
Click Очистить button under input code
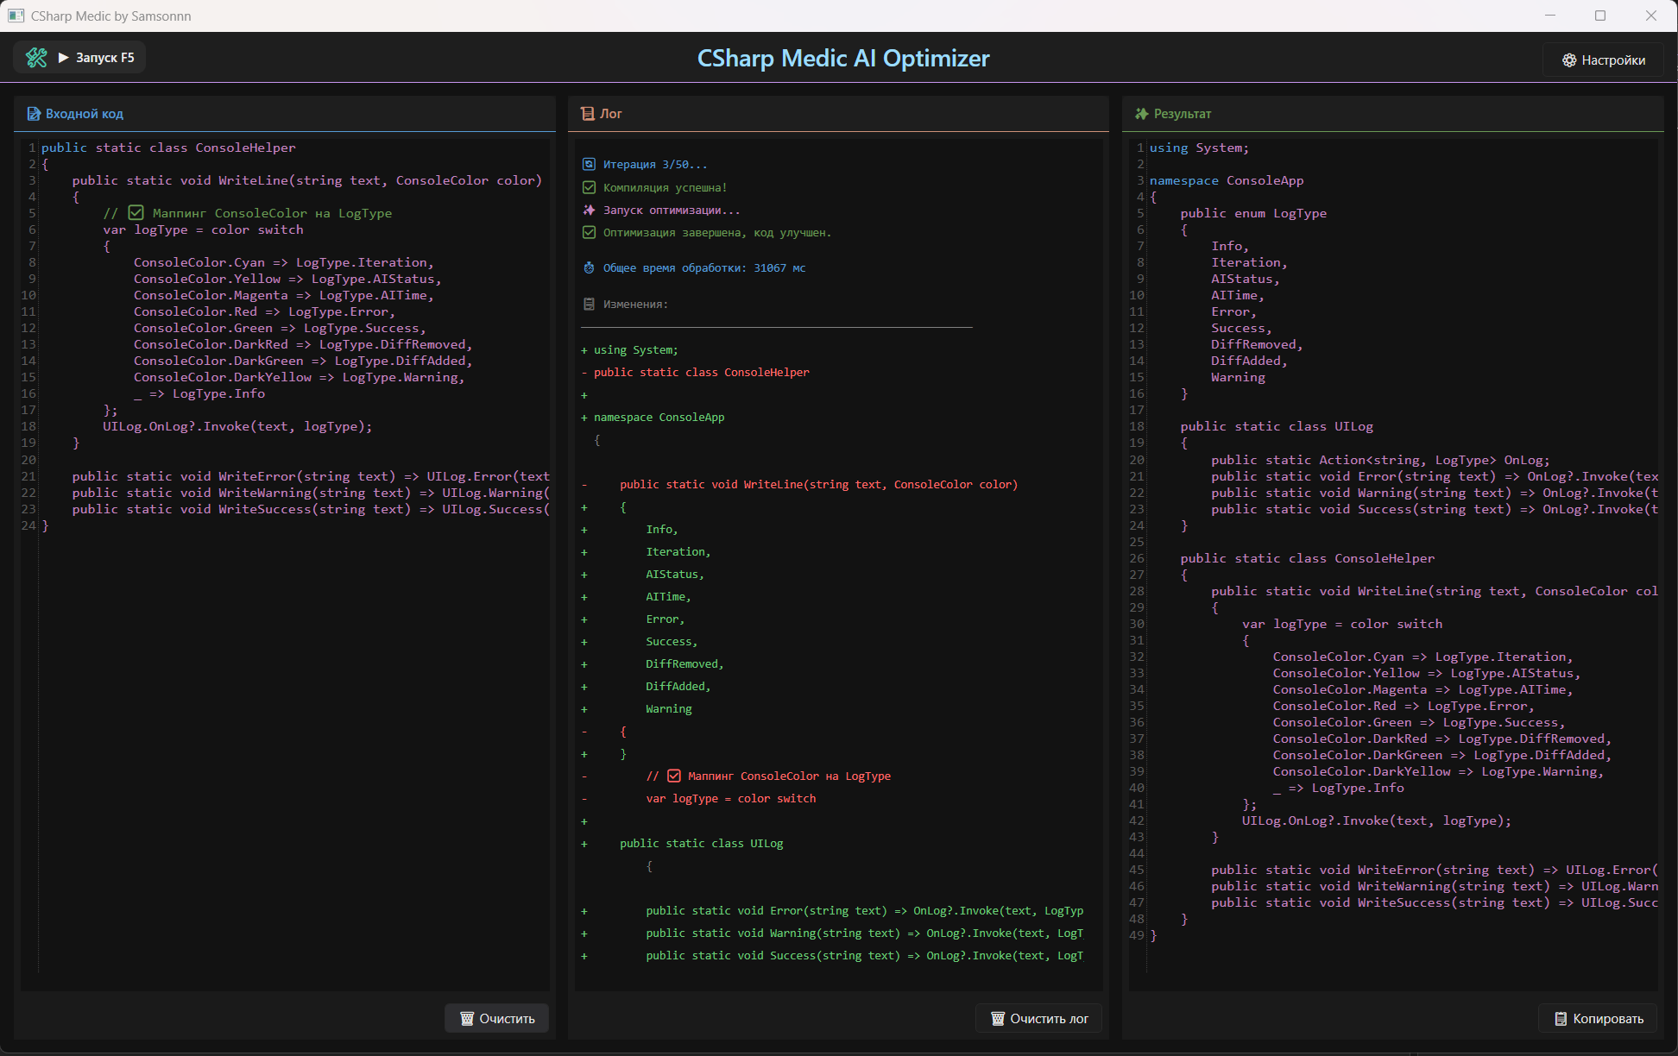tap(496, 1018)
